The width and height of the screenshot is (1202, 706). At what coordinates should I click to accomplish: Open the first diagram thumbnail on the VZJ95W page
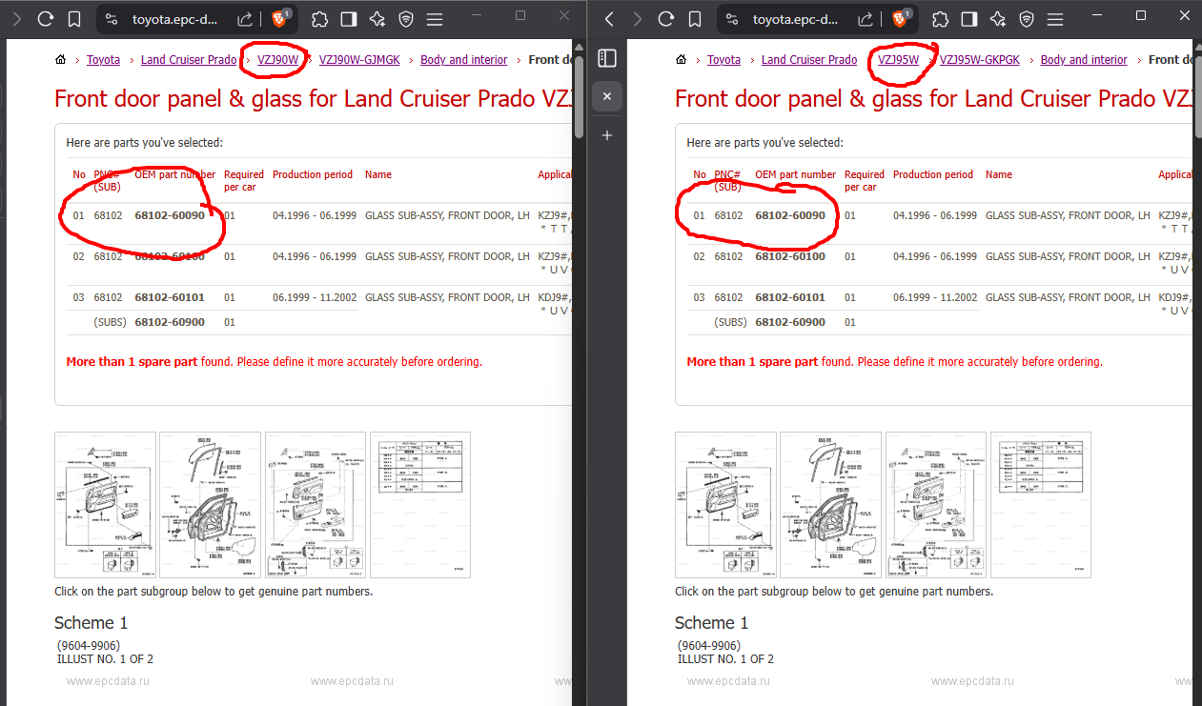pyautogui.click(x=725, y=505)
